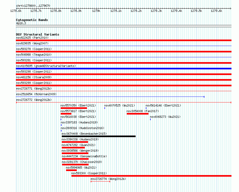Click nsv6068273 (Wu2021) variant label
The image size is (239, 192).
coord(165,117)
